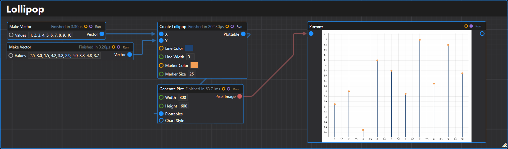Click the lollipop chart preview image

(x=396, y=86)
